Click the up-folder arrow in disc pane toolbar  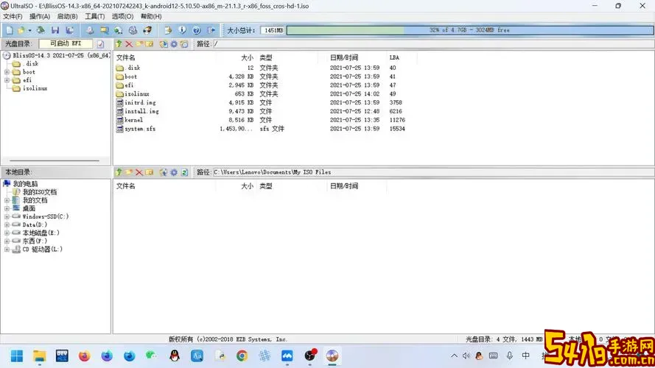tap(119, 44)
